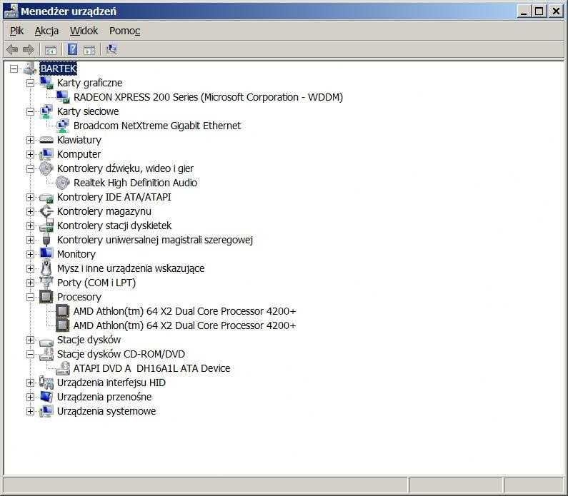Click the Urządzenia przenośne icon
This screenshot has height=496, width=568.
point(46,397)
